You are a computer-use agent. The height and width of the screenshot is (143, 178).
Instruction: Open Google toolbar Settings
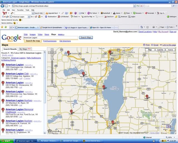(172, 17)
